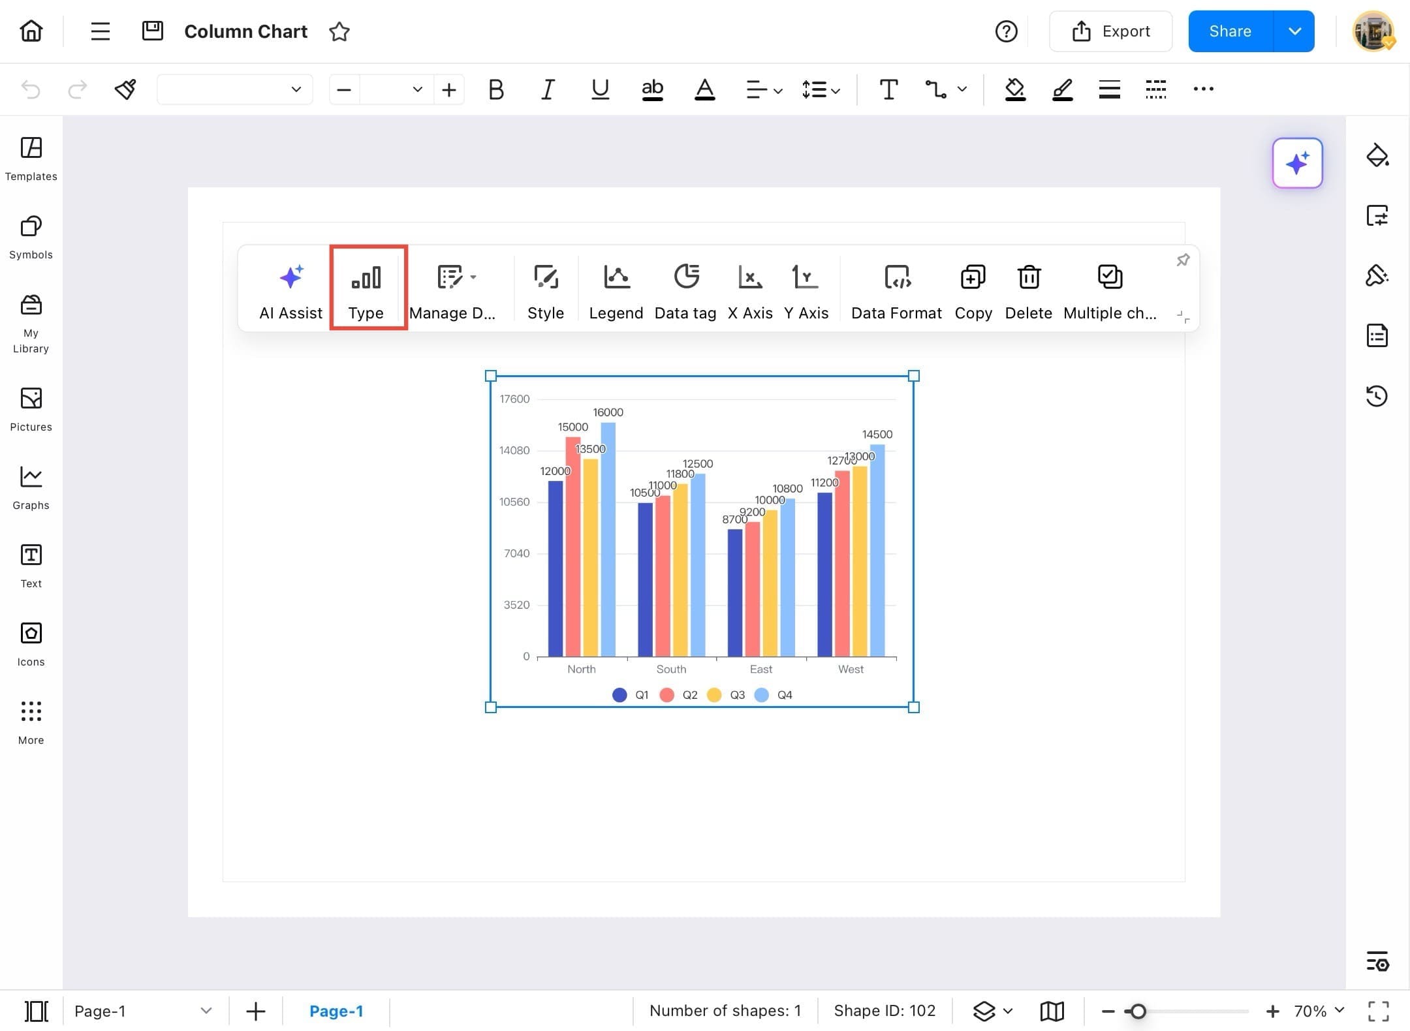Image resolution: width=1410 pixels, height=1031 pixels.
Task: Switch to the Page-1 tab
Action: (x=337, y=1010)
